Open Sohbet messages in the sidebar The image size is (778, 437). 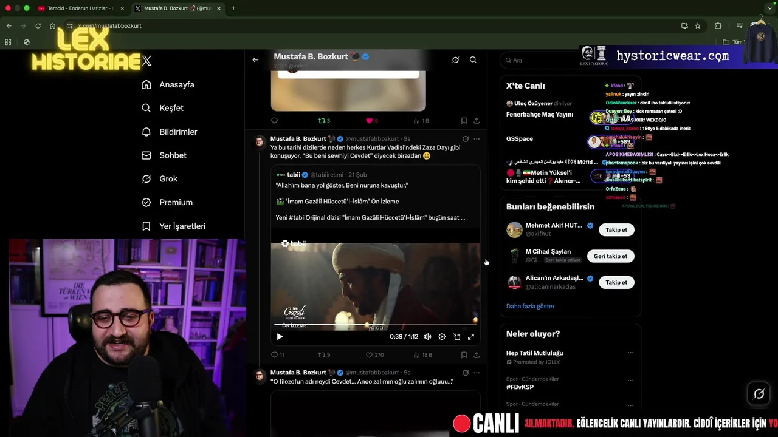pos(164,155)
